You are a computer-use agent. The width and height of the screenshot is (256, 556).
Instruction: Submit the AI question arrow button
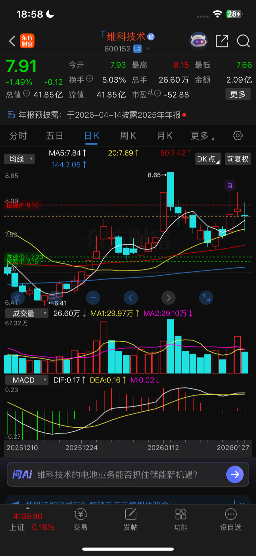[235, 474]
